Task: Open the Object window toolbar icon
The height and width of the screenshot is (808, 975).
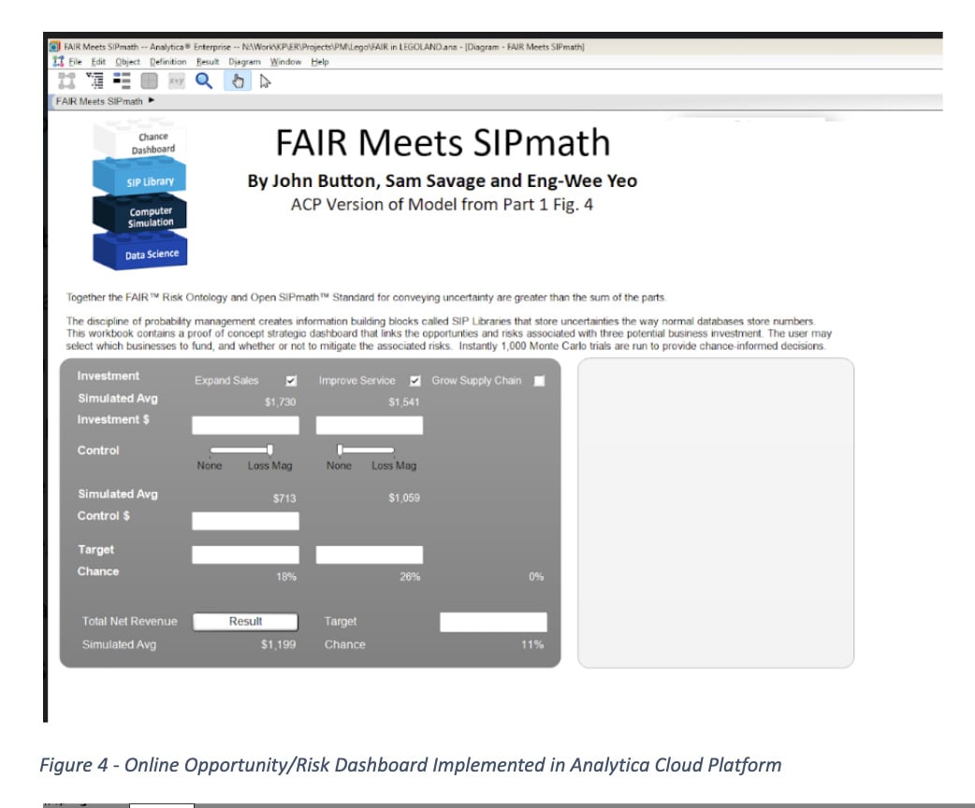Action: pyautogui.click(x=122, y=80)
